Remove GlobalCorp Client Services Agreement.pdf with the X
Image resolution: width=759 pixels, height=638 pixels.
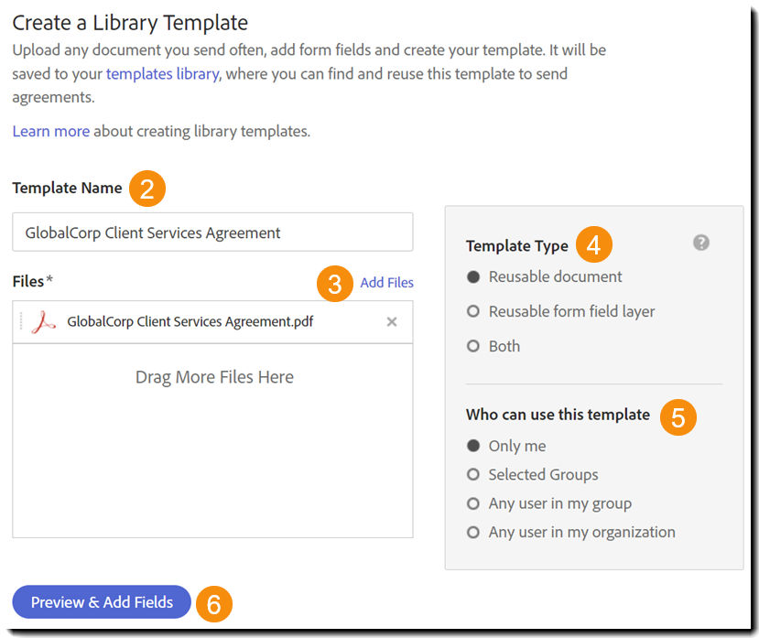(392, 321)
